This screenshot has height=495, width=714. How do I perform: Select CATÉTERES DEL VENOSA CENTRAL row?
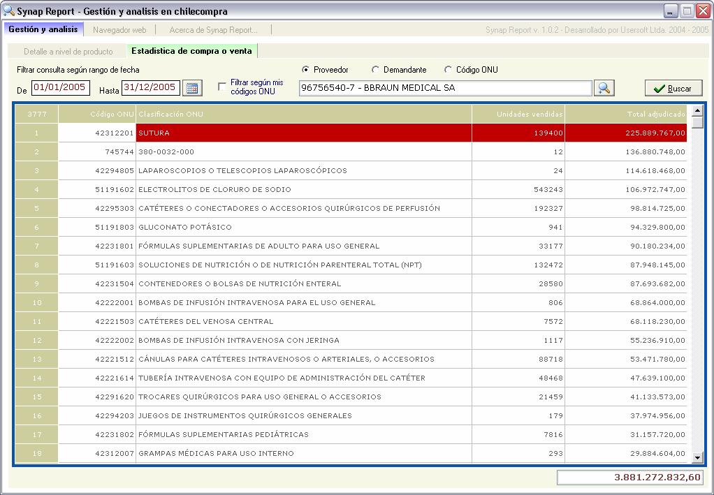(351, 322)
